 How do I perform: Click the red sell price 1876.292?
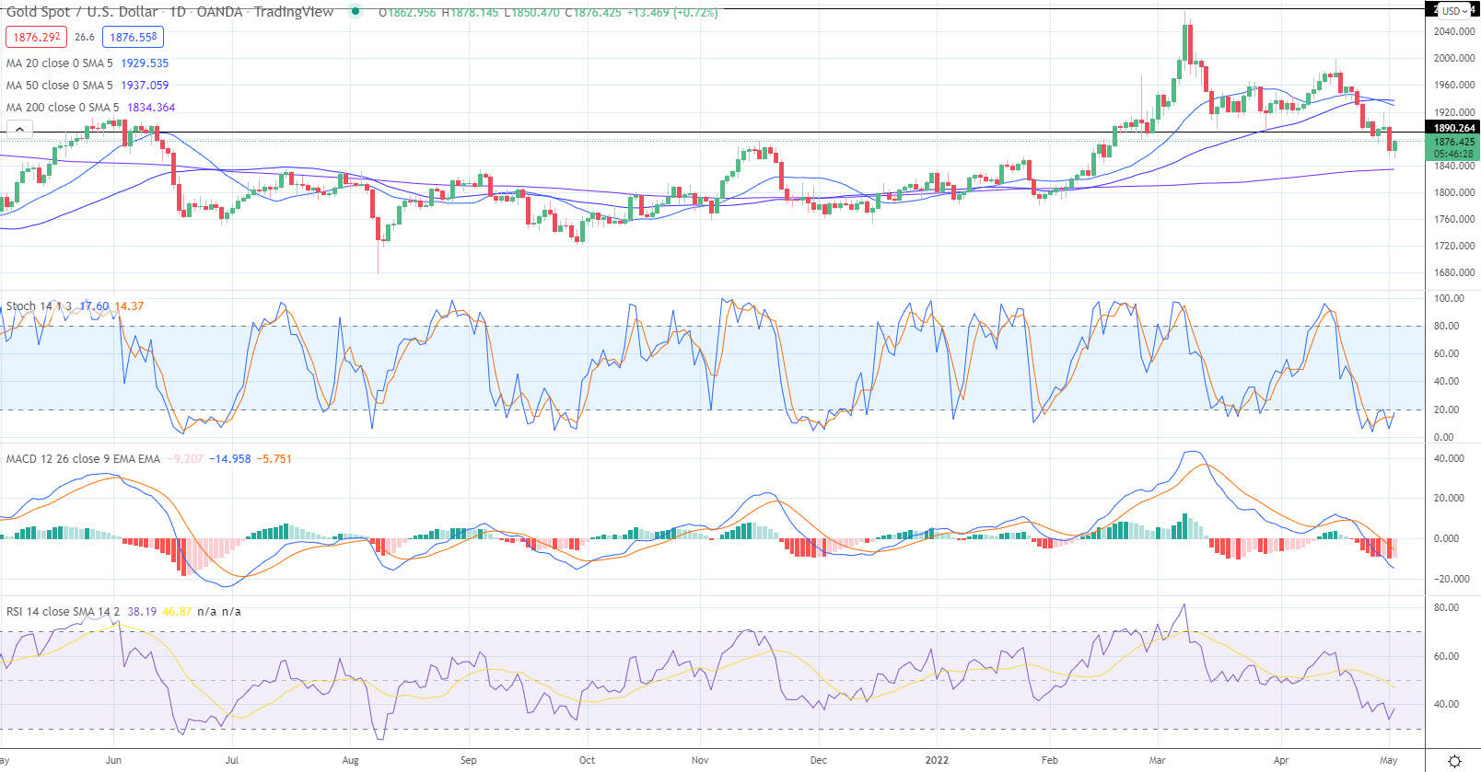[x=37, y=37]
